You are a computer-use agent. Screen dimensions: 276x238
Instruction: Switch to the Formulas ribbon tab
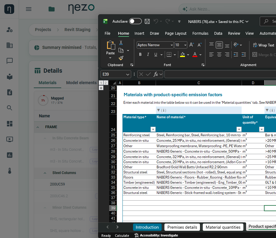[x=200, y=33]
